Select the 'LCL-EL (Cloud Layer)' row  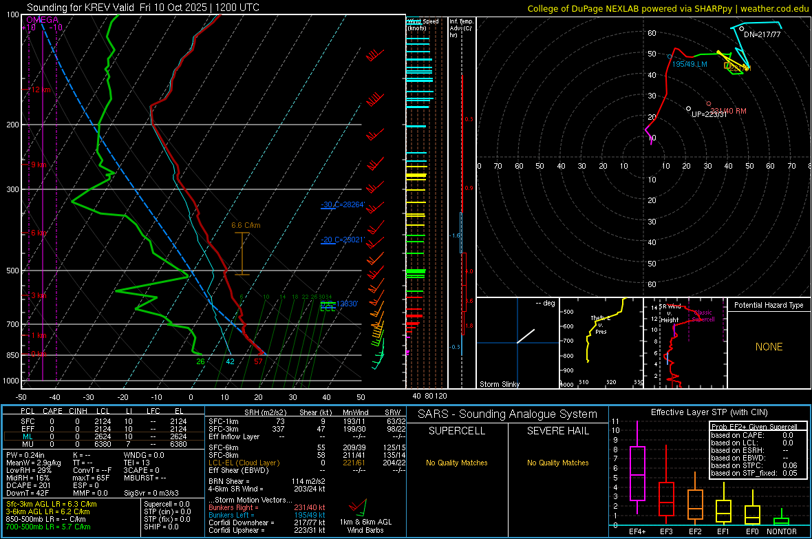[307, 463]
